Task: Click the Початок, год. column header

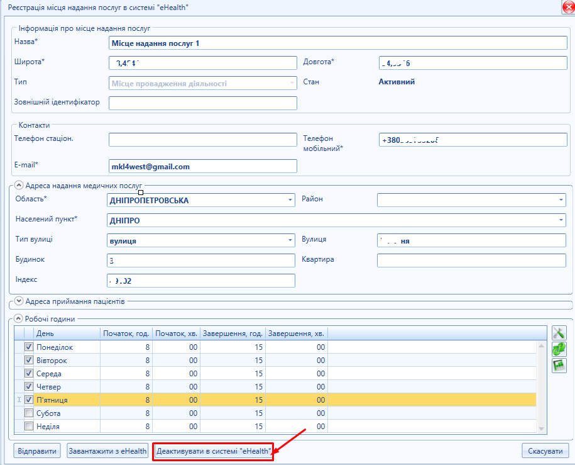Action: tap(126, 333)
